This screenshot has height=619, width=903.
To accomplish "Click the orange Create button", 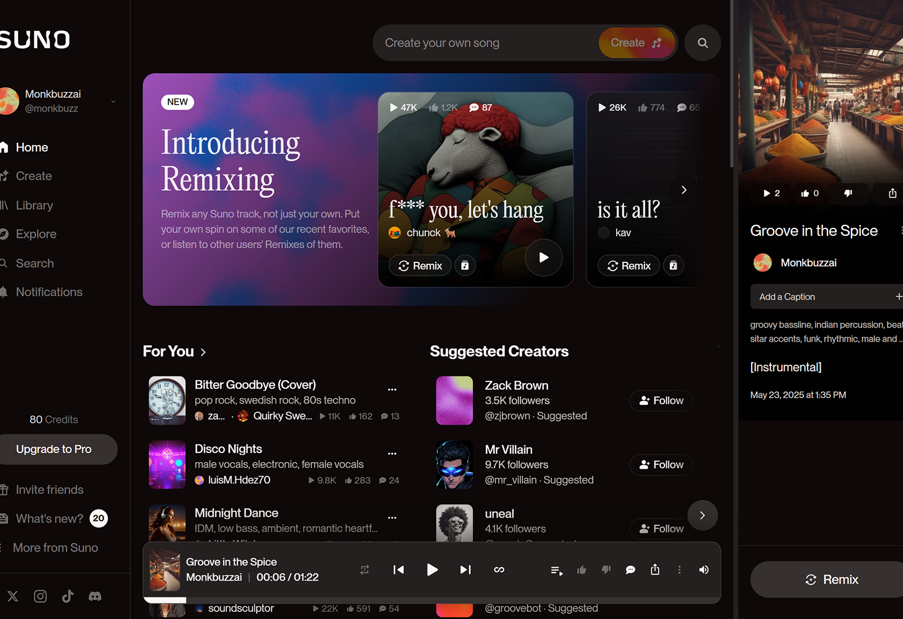I will (x=637, y=43).
